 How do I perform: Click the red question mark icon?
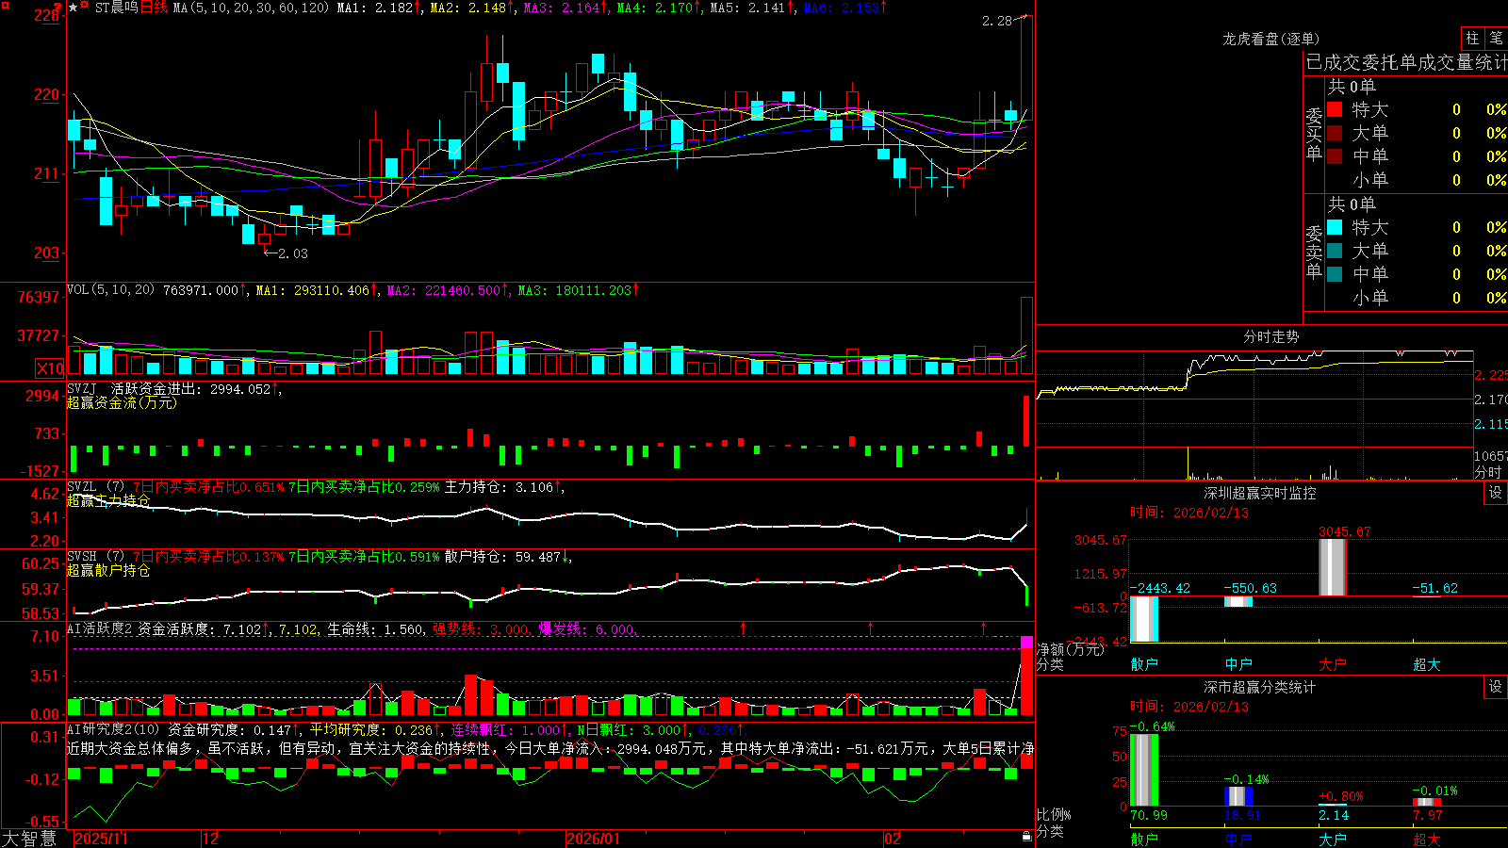[x=57, y=8]
